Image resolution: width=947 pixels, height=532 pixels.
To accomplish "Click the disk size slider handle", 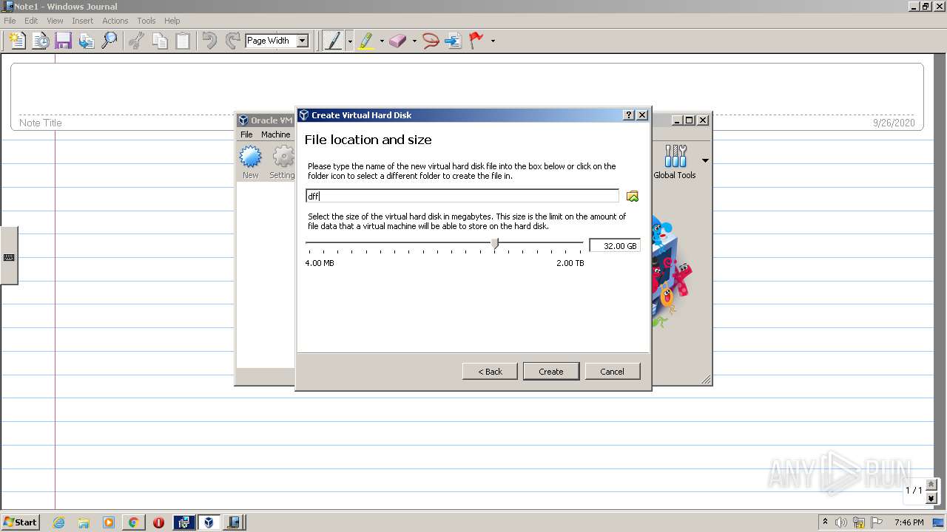I will pos(495,244).
